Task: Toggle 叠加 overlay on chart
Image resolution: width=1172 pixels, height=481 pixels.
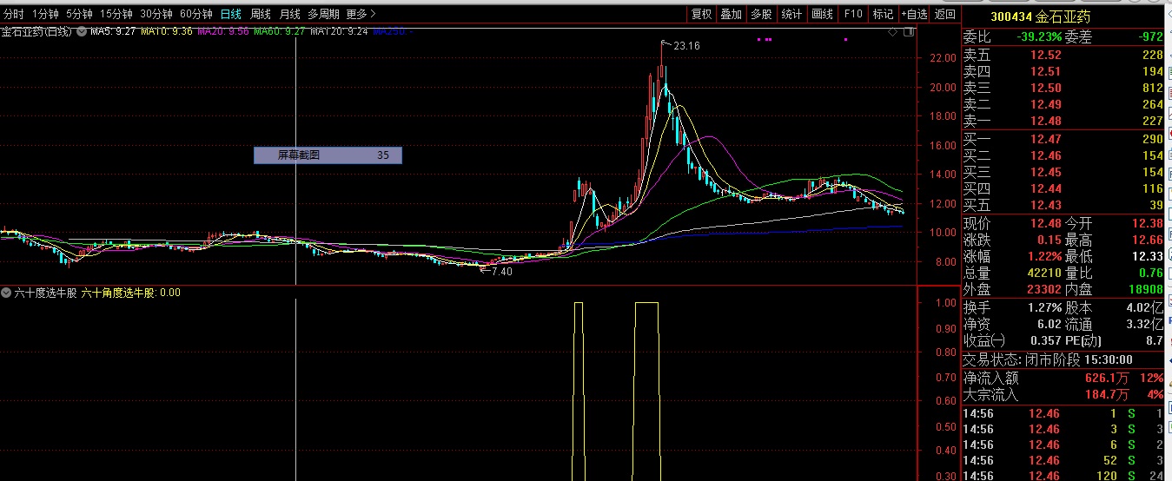Action: 732,14
